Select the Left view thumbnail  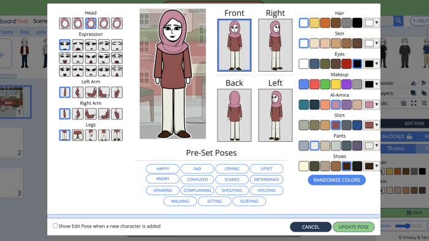275,115
